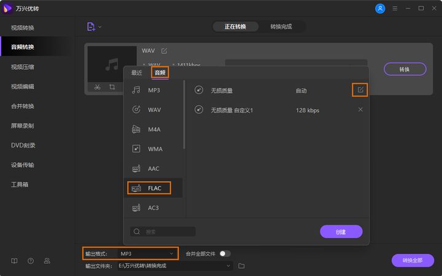Delete the 自定义1 128 kbps preset
The width and height of the screenshot is (442, 276).
pos(360,110)
